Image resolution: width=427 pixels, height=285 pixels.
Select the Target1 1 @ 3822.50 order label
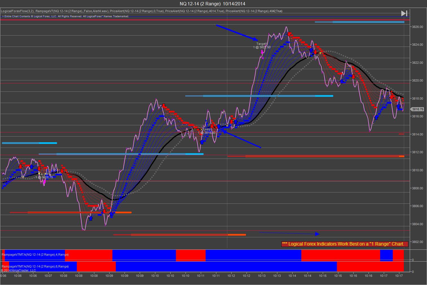point(262,45)
